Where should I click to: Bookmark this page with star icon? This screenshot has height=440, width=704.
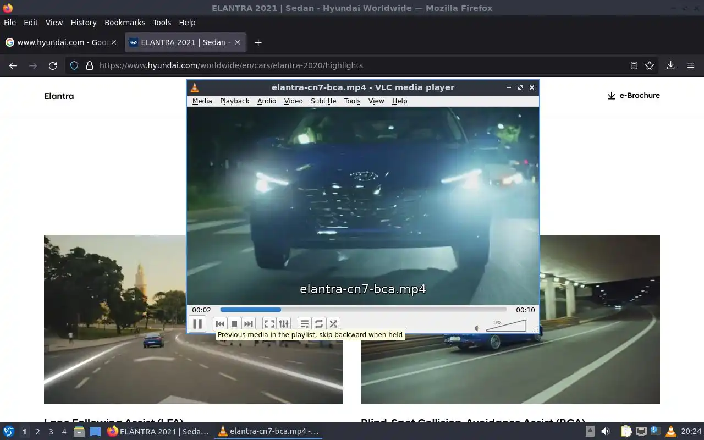tap(650, 65)
